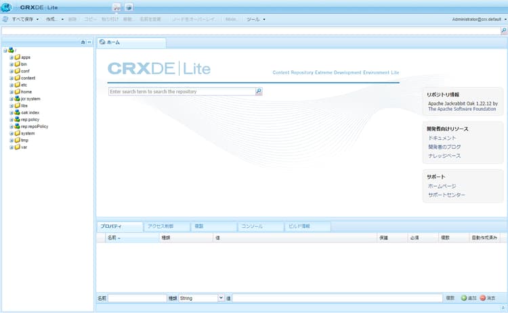
Task: Focus the property value field
Action: pos(337,298)
